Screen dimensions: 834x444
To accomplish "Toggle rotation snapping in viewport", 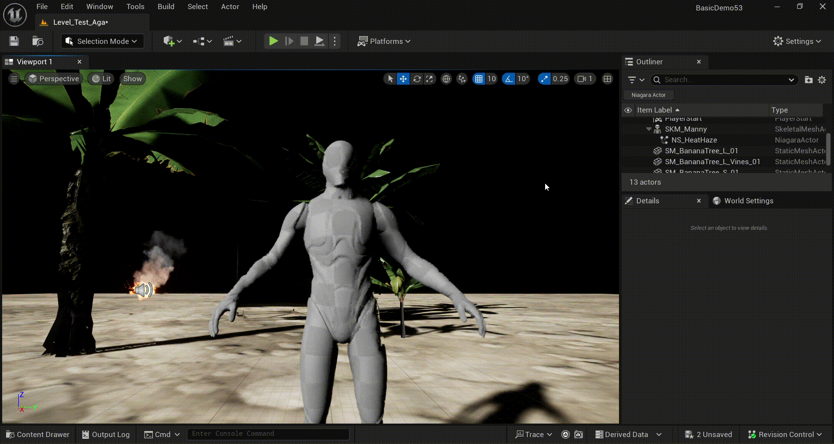I will (508, 79).
